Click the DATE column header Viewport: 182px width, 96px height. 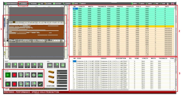click(167, 7)
